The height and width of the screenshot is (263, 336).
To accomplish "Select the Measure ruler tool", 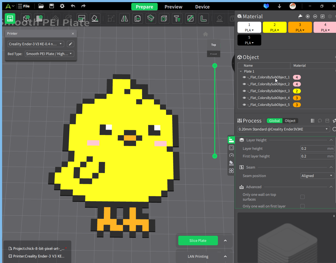I will tap(203, 19).
